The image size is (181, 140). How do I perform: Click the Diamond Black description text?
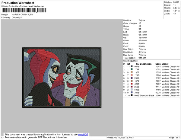click(147, 95)
